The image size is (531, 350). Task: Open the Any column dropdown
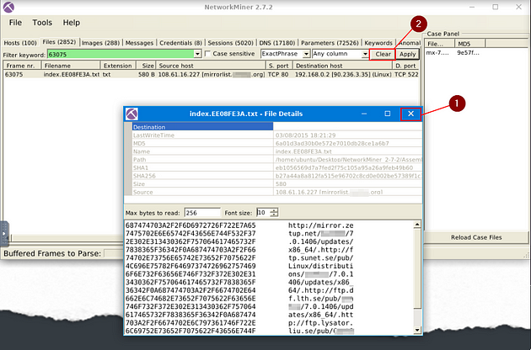pos(340,54)
